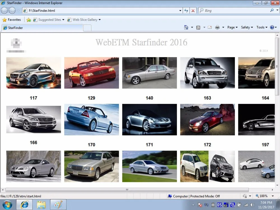
Task: Open the RSS feeds icon
Action: [x=198, y=27]
